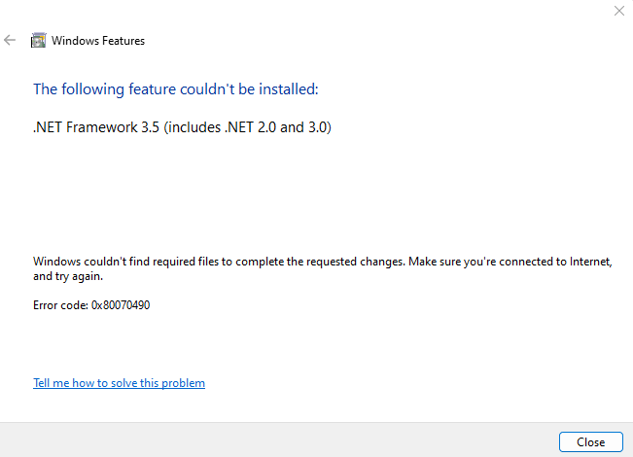Image resolution: width=633 pixels, height=457 pixels.
Task: Click the Make sure you're connected sentence
Action: tap(510, 262)
